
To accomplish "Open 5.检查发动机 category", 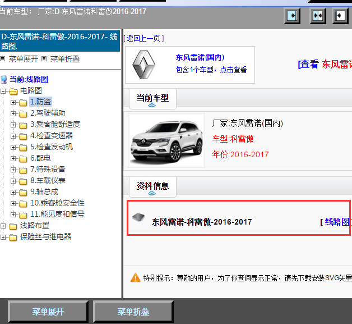I will (x=52, y=147).
